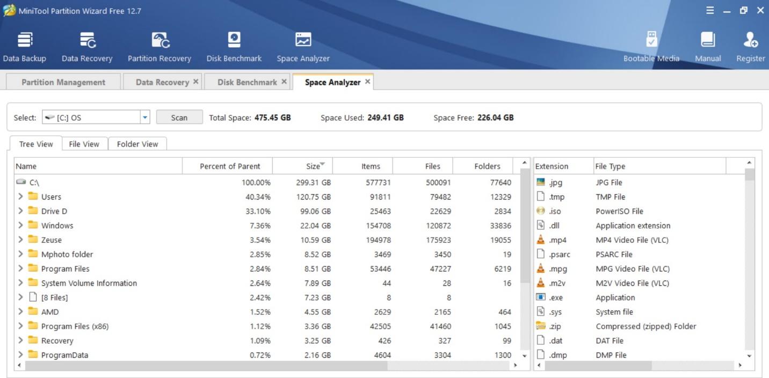Open the drive Select dropdown

pos(145,117)
